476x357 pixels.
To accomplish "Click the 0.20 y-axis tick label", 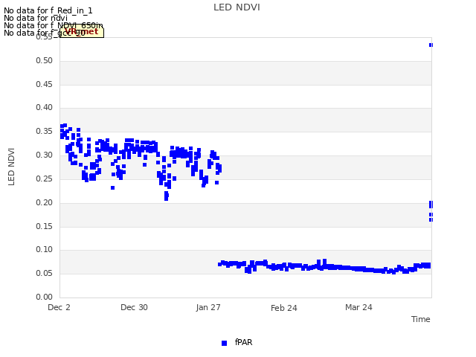I will (44, 202).
